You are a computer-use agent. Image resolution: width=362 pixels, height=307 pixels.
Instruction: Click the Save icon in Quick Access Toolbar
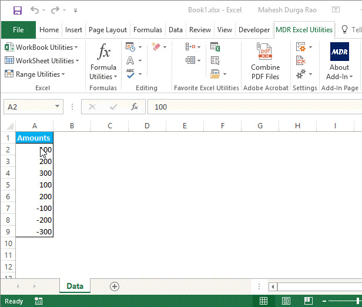coord(18,11)
